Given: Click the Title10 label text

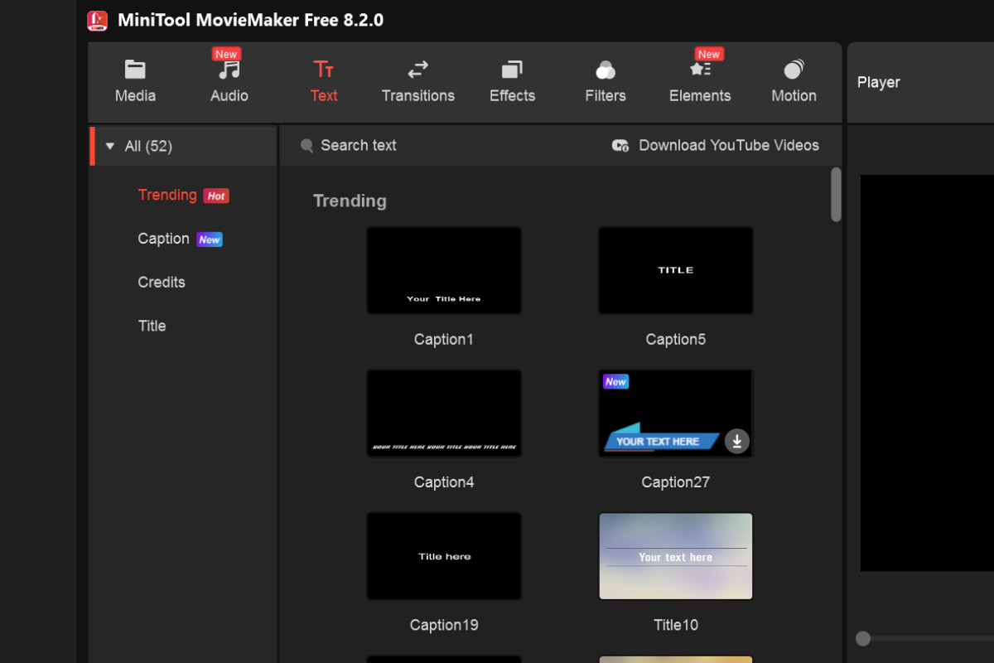Looking at the screenshot, I should 676,625.
